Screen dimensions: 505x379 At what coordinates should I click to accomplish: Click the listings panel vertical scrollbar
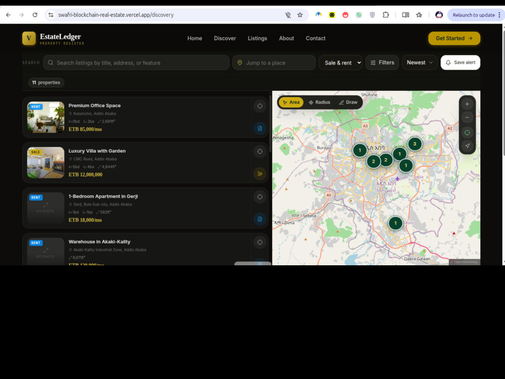click(270, 124)
